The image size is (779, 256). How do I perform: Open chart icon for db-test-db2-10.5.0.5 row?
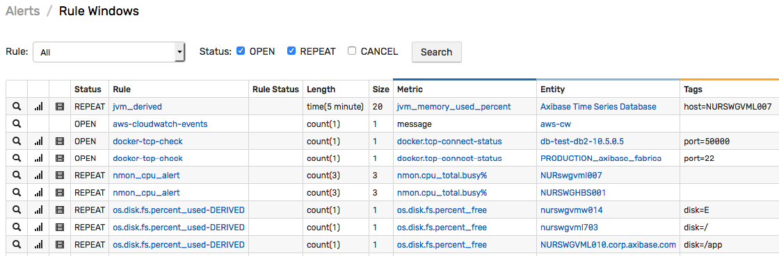point(38,141)
